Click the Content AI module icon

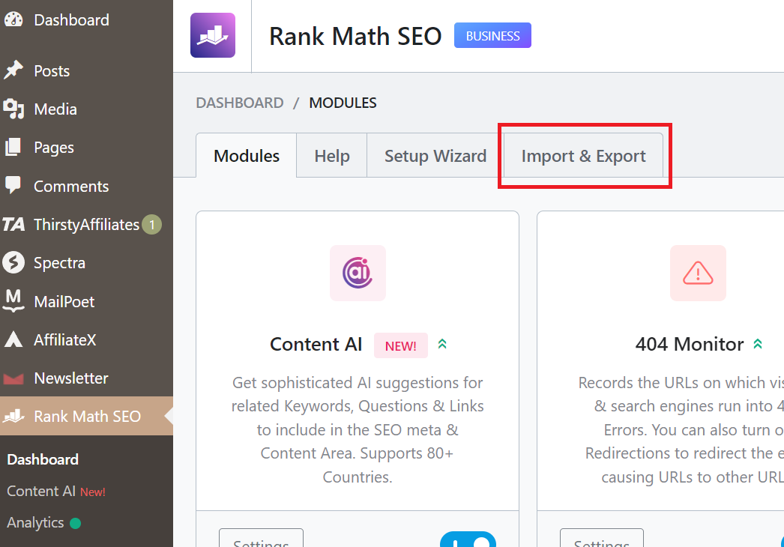click(358, 273)
